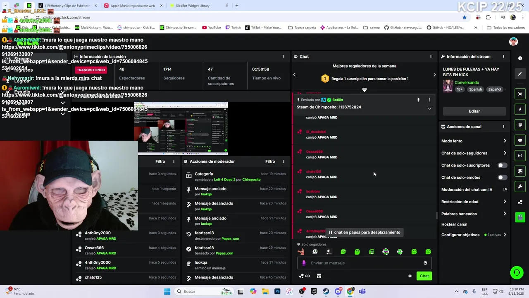Open the info icon in right sidebar
This screenshot has width=529, height=298.
[520, 58]
